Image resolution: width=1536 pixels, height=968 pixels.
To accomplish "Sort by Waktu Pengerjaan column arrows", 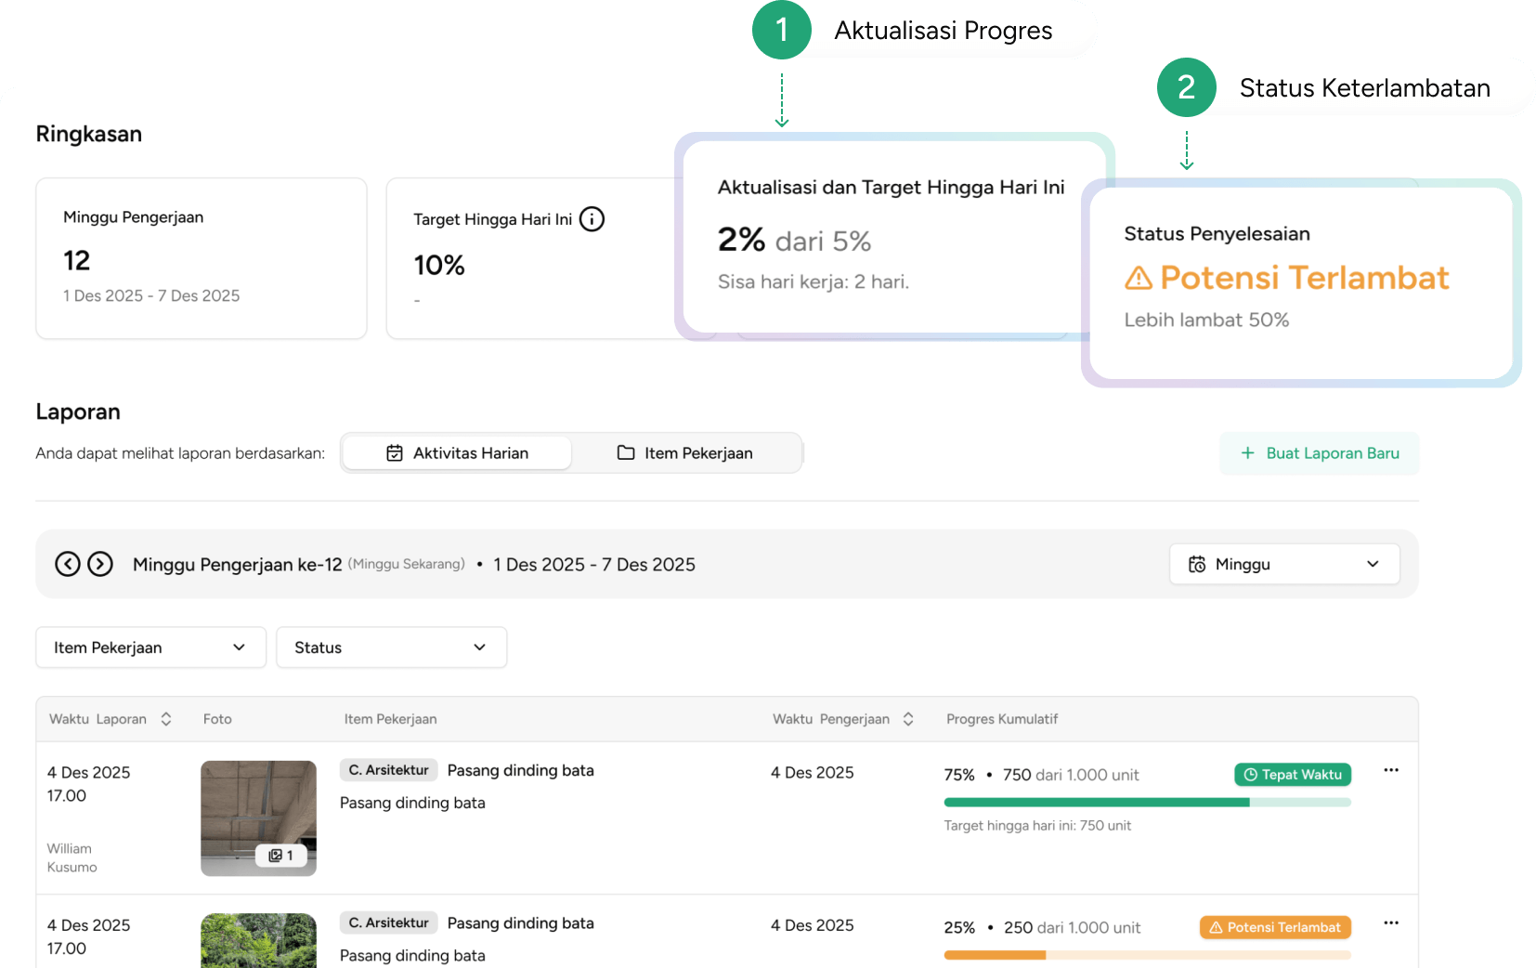I will pyautogui.click(x=908, y=719).
